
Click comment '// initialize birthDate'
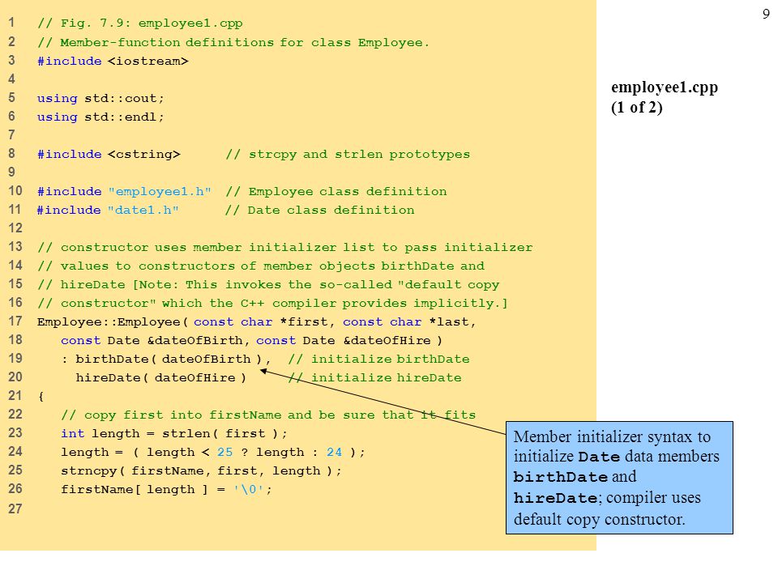point(378,359)
